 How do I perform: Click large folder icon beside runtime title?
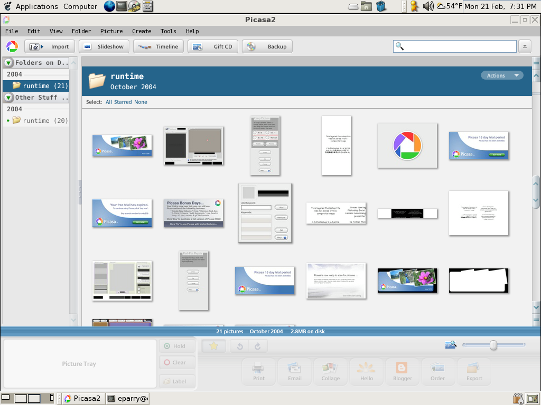point(97,81)
